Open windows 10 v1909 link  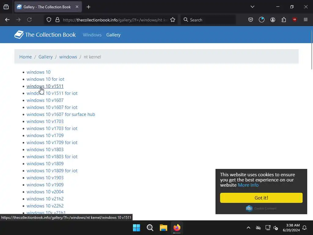pos(45,185)
